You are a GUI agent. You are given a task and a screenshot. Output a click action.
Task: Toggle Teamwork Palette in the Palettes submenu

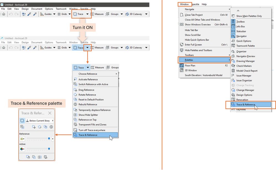point(251,46)
